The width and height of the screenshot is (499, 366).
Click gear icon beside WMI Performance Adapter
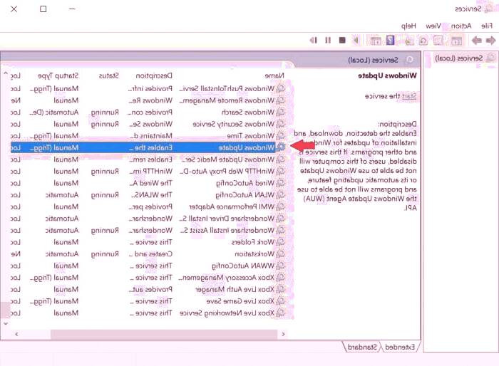280,206
